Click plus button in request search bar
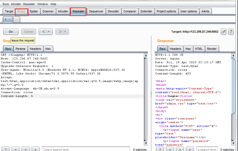The width and height of the screenshot is (238, 151). [26, 149]
